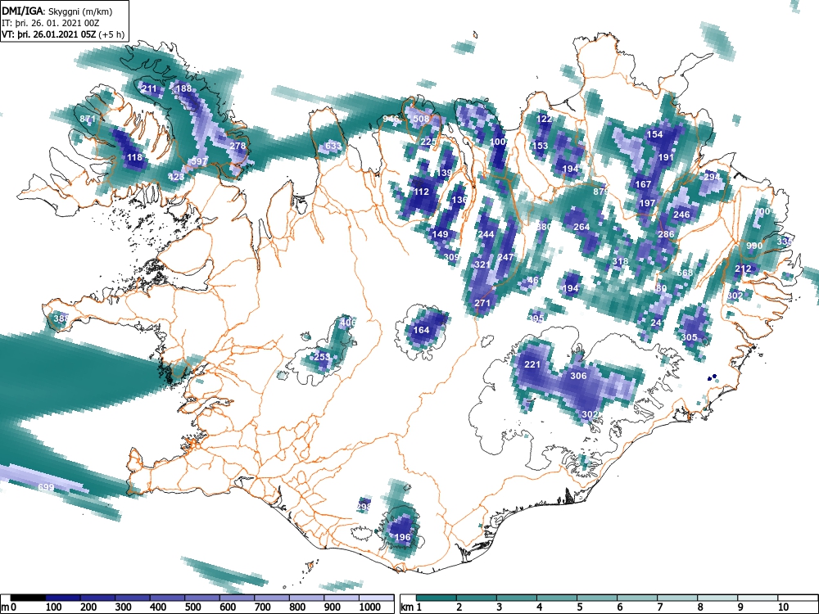Image resolution: width=819 pixels, height=614 pixels.
Task: Click visibility value 699 in southwest sea
Action: (46, 488)
